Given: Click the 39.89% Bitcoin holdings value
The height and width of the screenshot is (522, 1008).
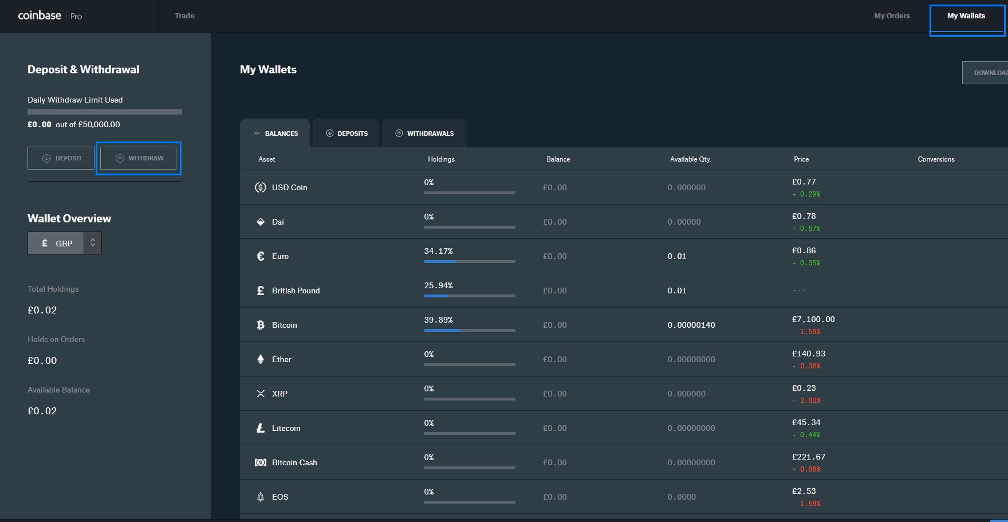Looking at the screenshot, I should (x=438, y=320).
